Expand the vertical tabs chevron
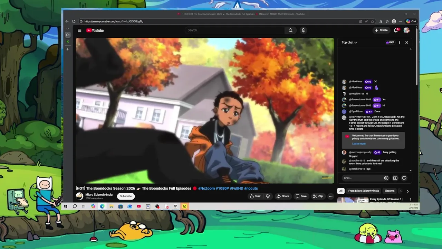Screen dimensions: 442x249 [x=68, y=28]
